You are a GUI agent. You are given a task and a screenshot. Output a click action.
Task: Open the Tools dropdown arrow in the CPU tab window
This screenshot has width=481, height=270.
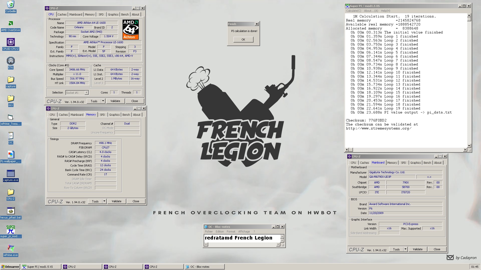click(x=103, y=101)
